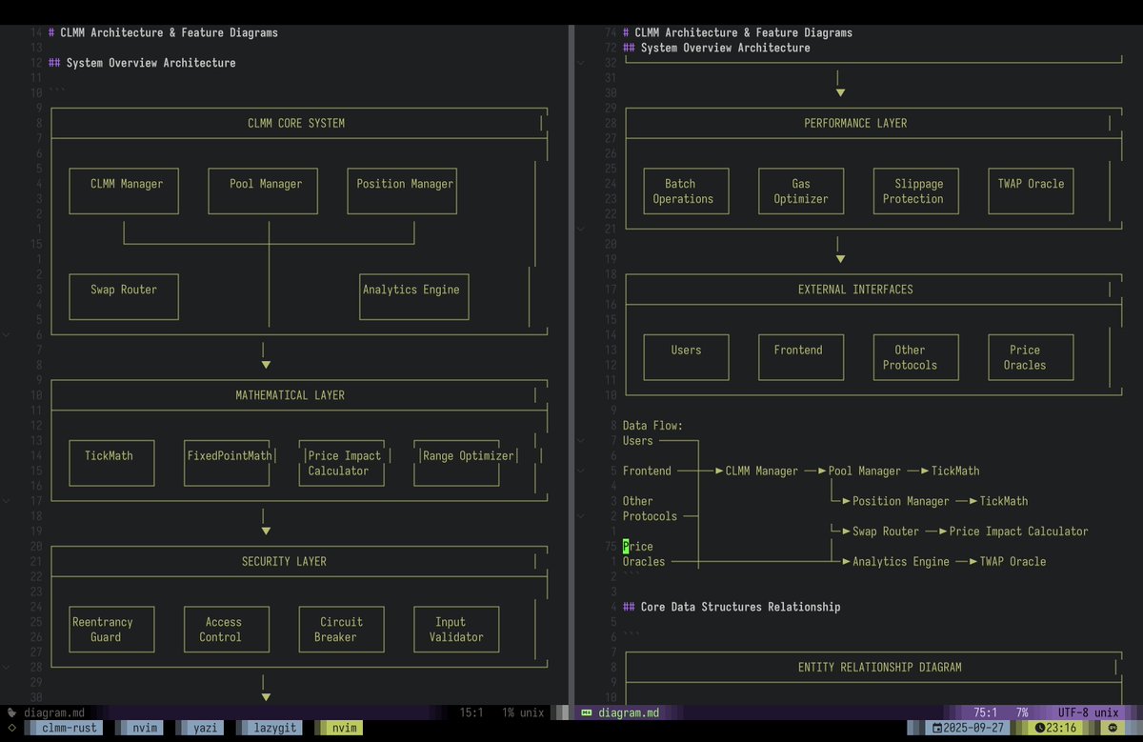1143x742 pixels.
Task: Click the 'Access Control' box
Action: [x=227, y=629]
